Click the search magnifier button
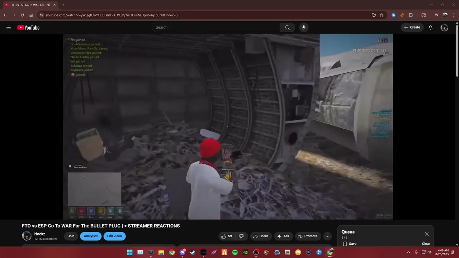Screen dimensions: 459x258 click(288, 28)
